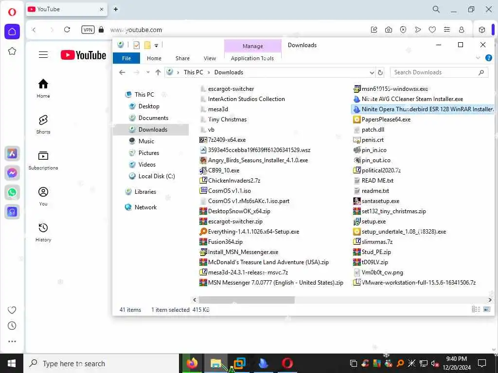Open YouTube History
498x373 pixels.
43,233
